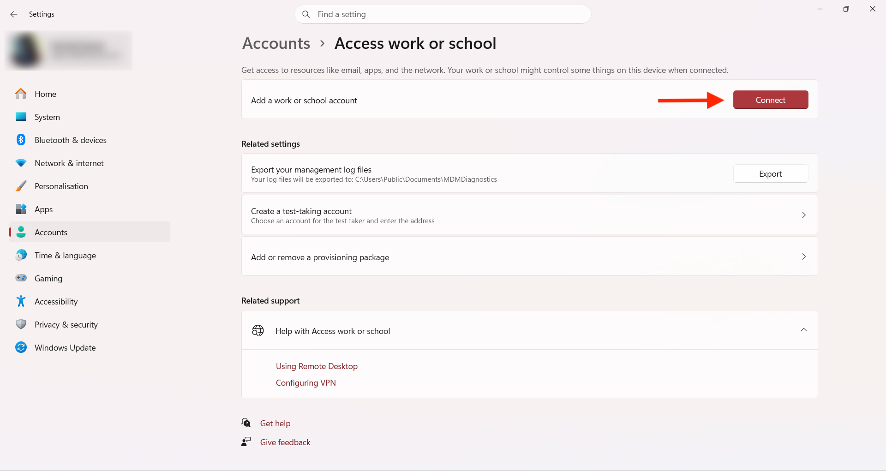886x471 pixels.
Task: Click the Bluetooth icon in sidebar
Action: [21, 140]
